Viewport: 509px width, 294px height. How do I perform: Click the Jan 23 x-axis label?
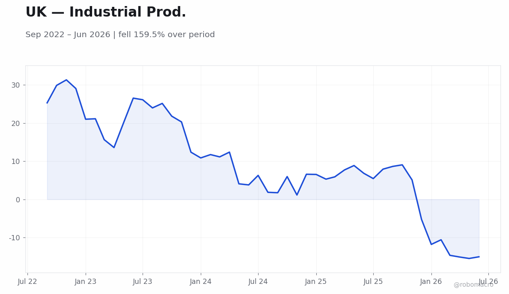coord(86,282)
